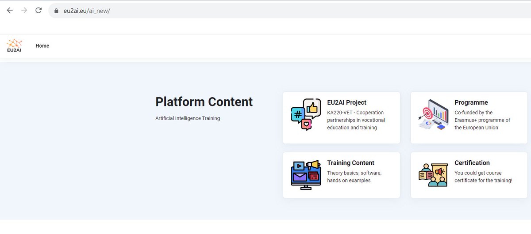The height and width of the screenshot is (234, 531).
Task: Click the Artificial Intelligence Training subtitle
Action: point(188,118)
